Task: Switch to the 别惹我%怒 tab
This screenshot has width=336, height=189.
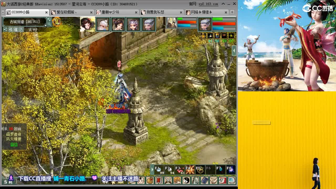Action: coord(162,12)
